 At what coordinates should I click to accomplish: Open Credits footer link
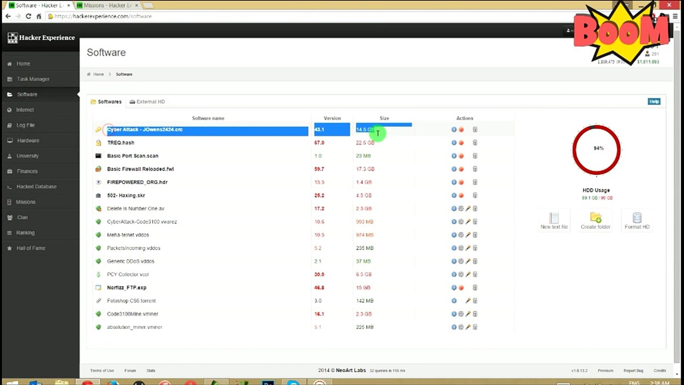(660, 371)
